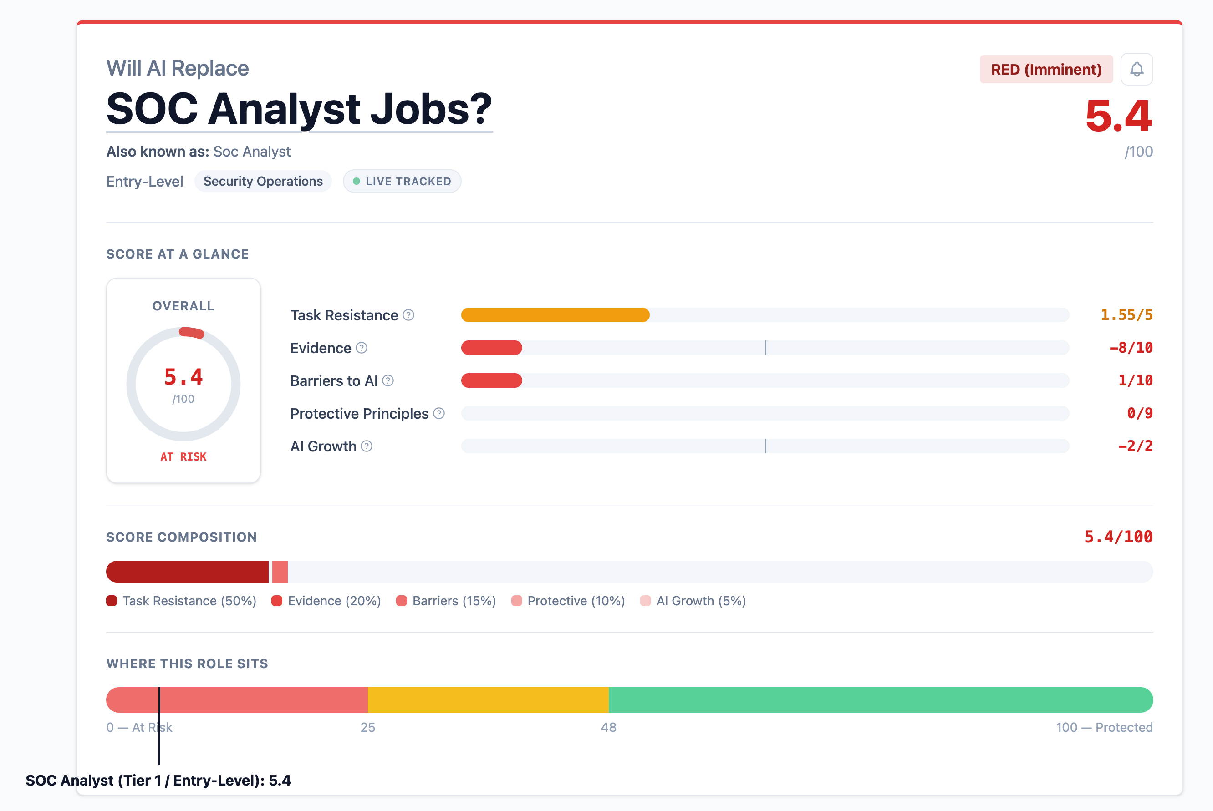The width and height of the screenshot is (1213, 811).
Task: Click the Task Resistance orange progress bar
Action: point(555,315)
